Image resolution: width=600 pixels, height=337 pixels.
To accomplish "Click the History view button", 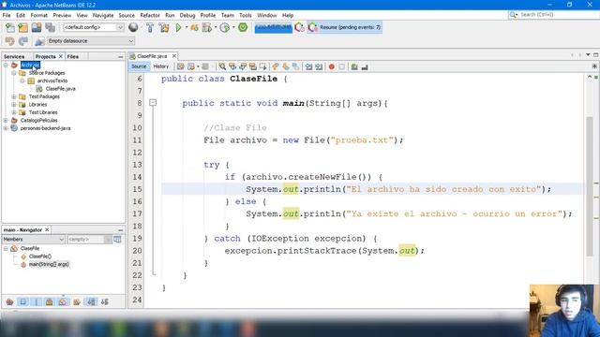I will [160, 66].
